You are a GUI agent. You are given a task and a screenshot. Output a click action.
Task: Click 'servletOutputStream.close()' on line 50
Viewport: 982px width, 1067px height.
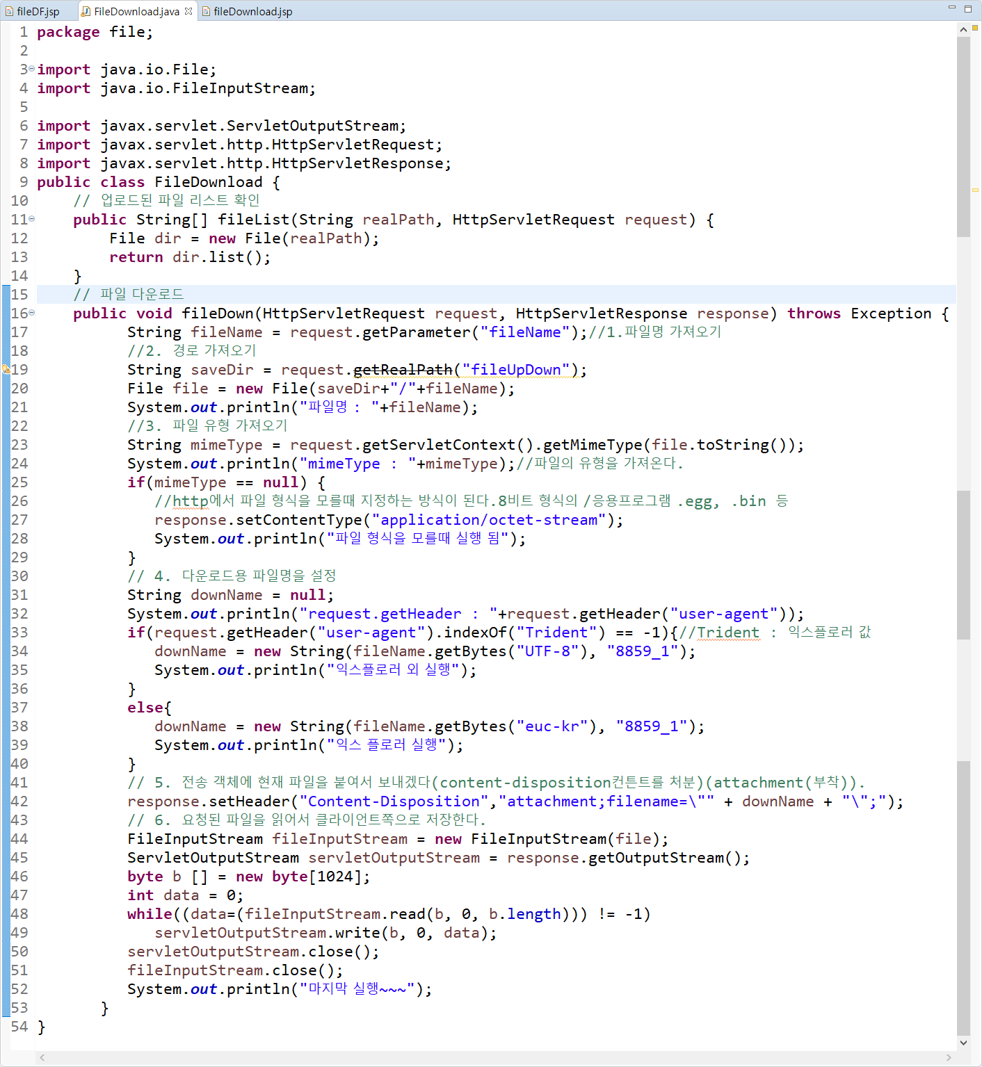[249, 952]
